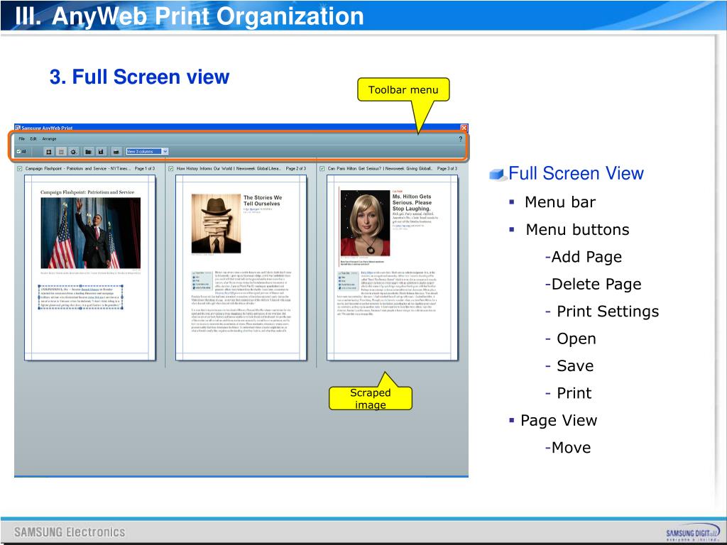
Task: Click the help question mark icon
Action: pos(460,138)
